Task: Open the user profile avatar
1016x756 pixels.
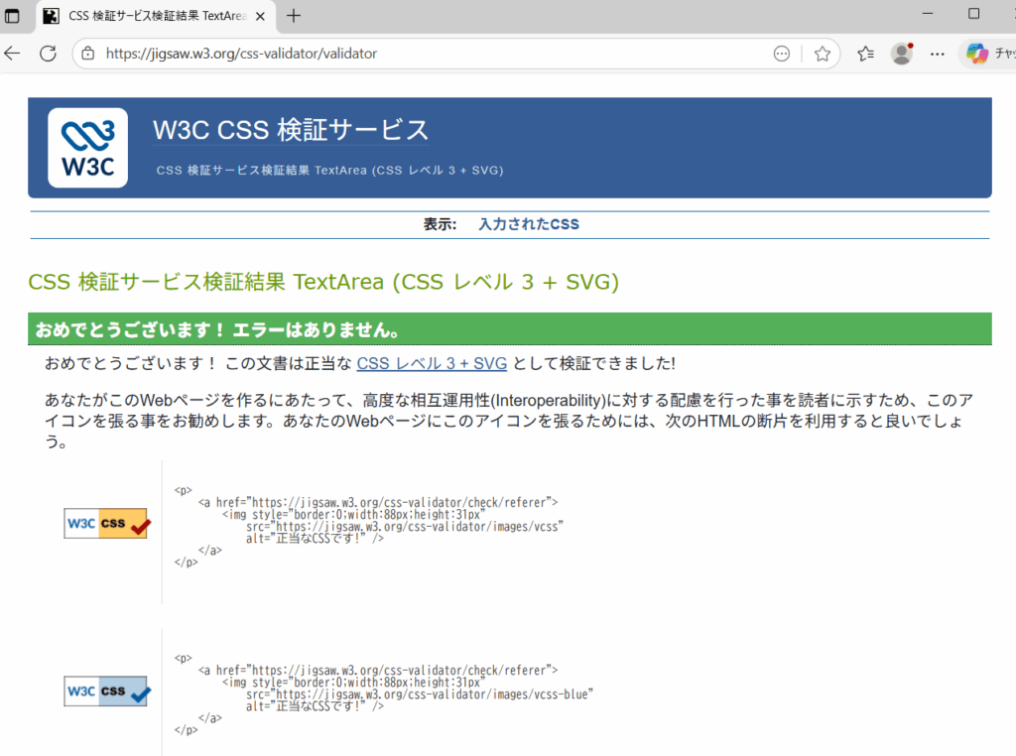Action: [901, 54]
